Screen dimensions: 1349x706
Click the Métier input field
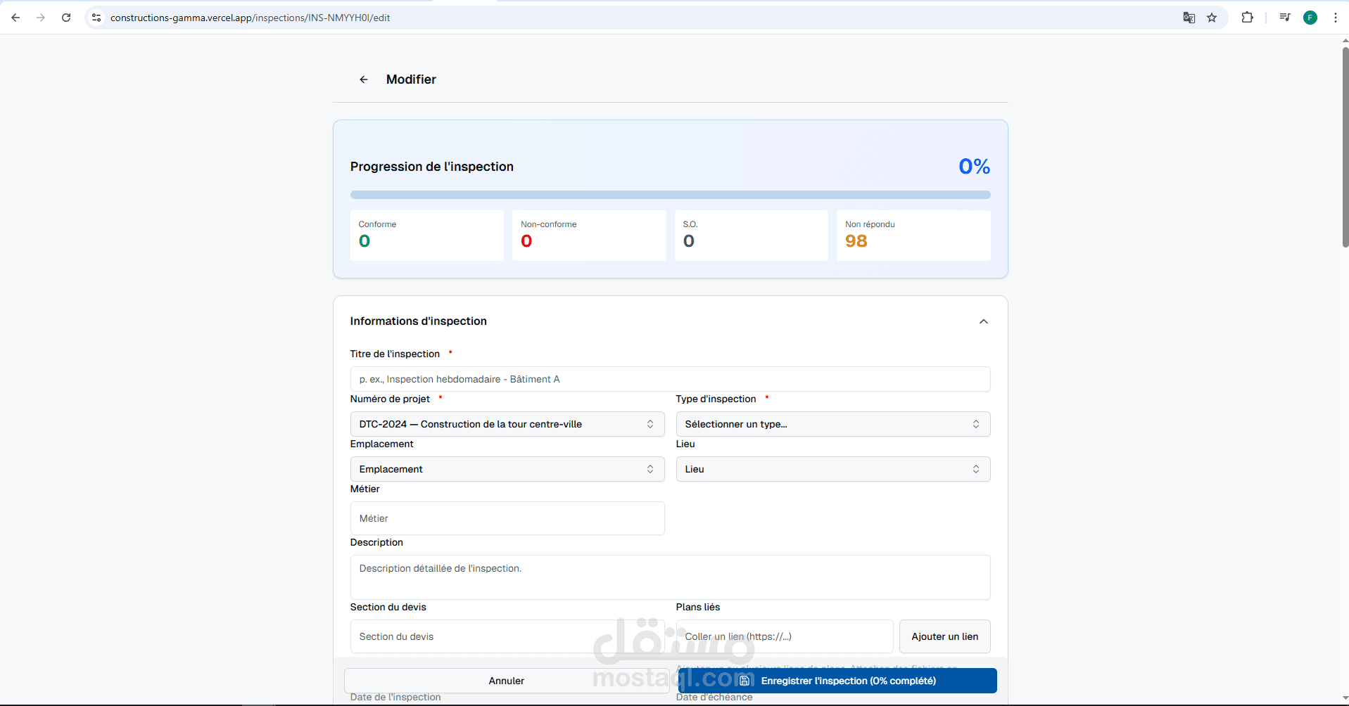coord(507,518)
